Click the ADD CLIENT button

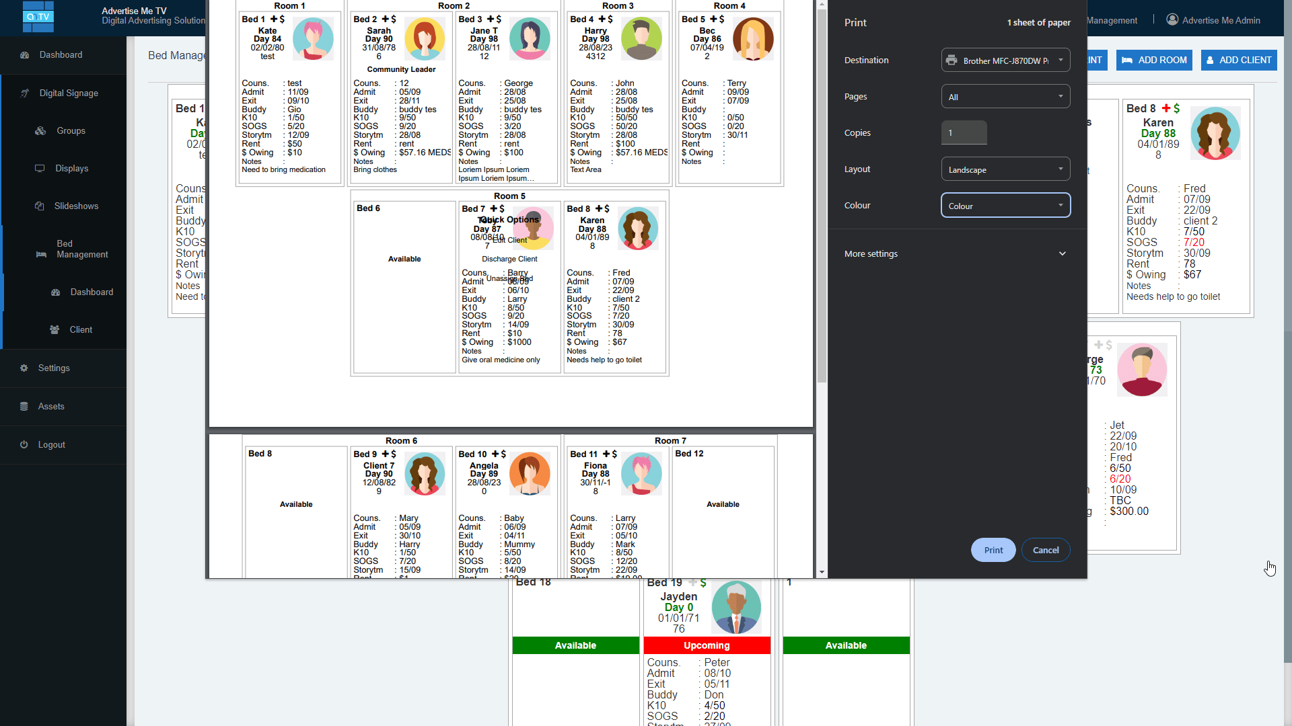click(1238, 60)
